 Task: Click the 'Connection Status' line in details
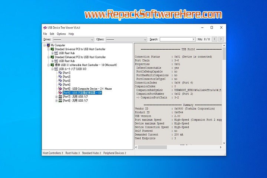click(173, 56)
